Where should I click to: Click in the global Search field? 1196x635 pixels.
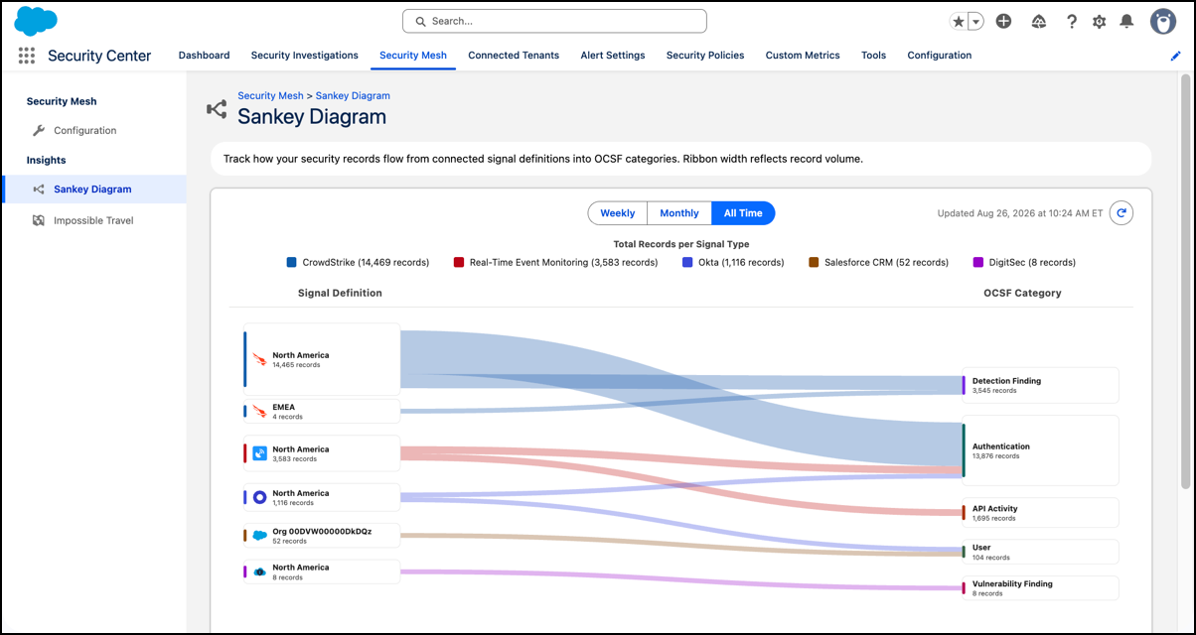[x=554, y=21]
